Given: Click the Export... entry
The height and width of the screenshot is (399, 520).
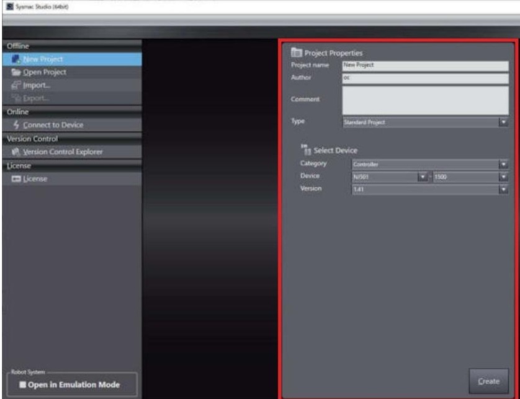Looking at the screenshot, I should coord(72,99).
